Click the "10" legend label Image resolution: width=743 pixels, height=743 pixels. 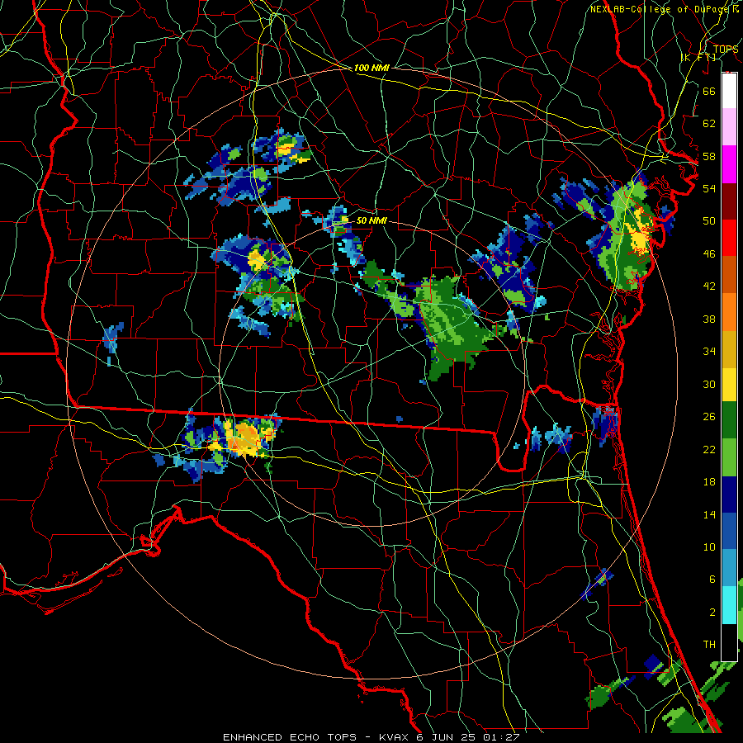[709, 547]
